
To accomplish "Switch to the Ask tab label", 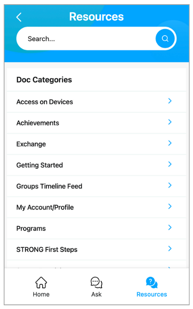I will click(96, 294).
